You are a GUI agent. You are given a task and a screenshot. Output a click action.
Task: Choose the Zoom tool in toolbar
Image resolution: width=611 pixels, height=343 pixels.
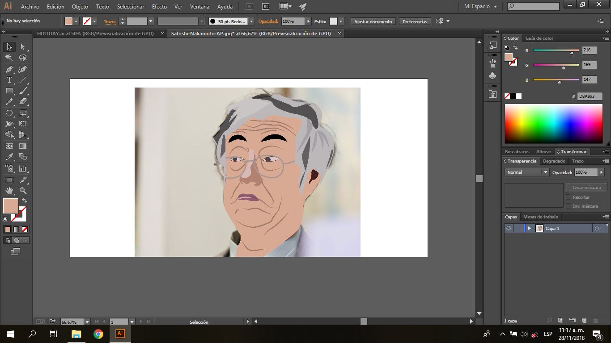(23, 191)
